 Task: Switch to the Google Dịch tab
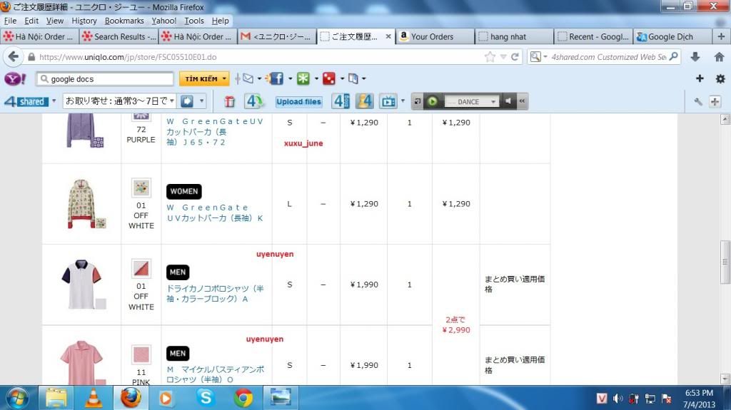pos(672,36)
